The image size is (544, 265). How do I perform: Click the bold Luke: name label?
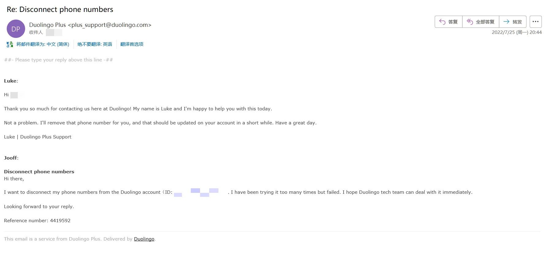11,81
